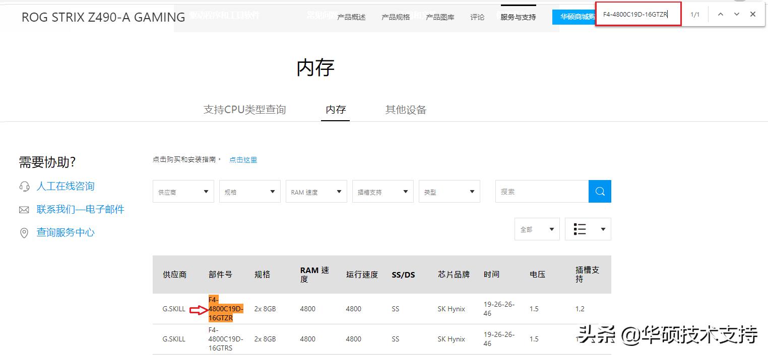
Task: Click the service center location pin icon
Action: pyautogui.click(x=24, y=232)
